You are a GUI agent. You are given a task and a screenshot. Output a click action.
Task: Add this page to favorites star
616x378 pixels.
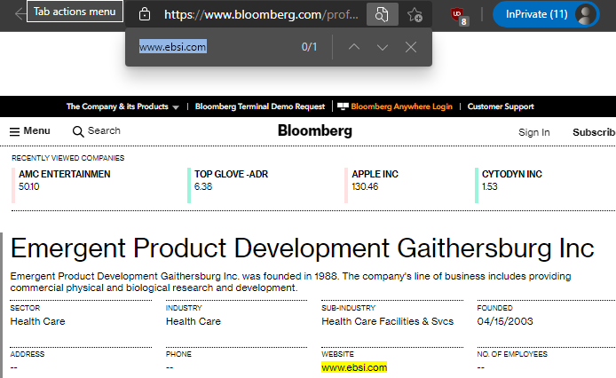[415, 14]
